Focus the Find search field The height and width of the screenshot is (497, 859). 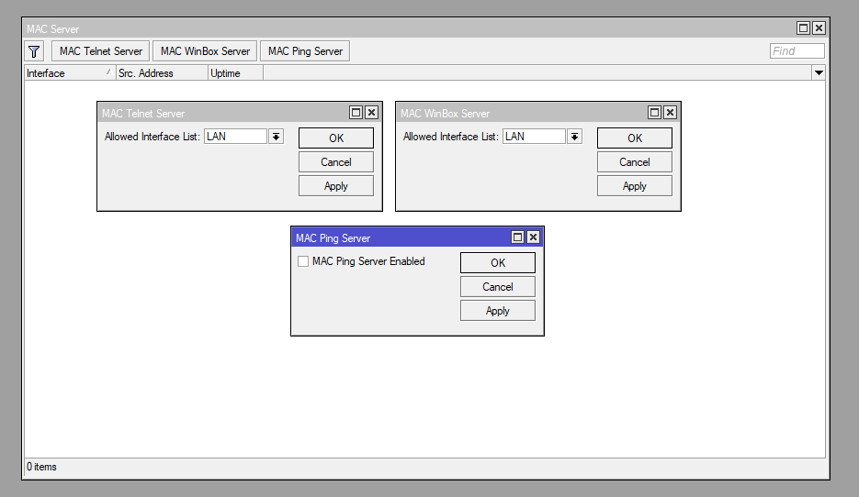pos(797,50)
